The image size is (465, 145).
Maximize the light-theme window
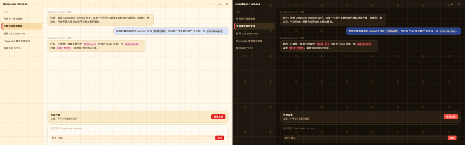click(219, 4)
